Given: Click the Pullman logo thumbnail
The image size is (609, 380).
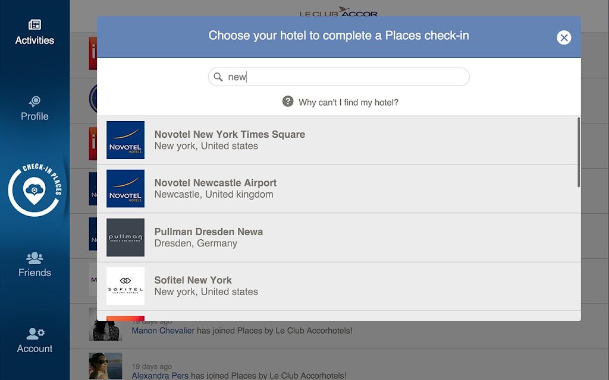Looking at the screenshot, I should point(125,237).
